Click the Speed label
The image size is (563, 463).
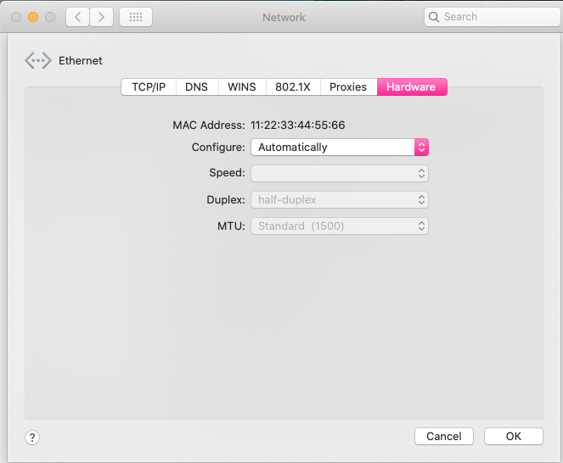pyautogui.click(x=227, y=173)
